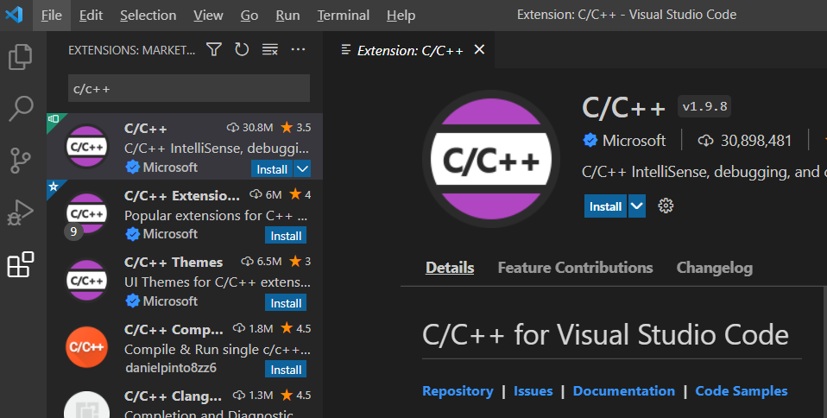Click the filter extensions funnel icon

click(x=214, y=50)
